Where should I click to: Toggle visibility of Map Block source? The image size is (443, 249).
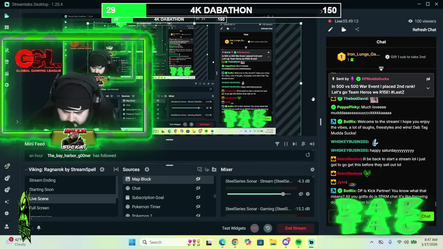[x=198, y=179]
